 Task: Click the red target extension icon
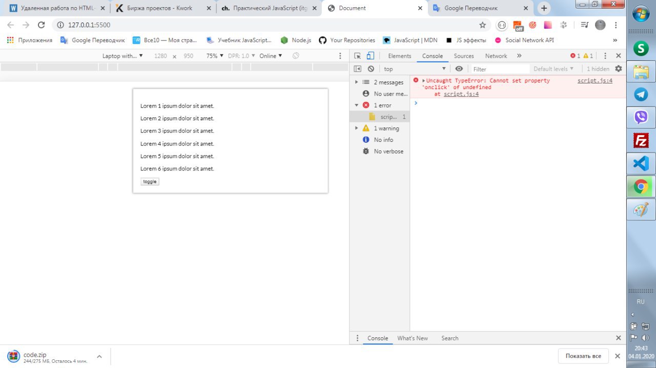point(532,25)
